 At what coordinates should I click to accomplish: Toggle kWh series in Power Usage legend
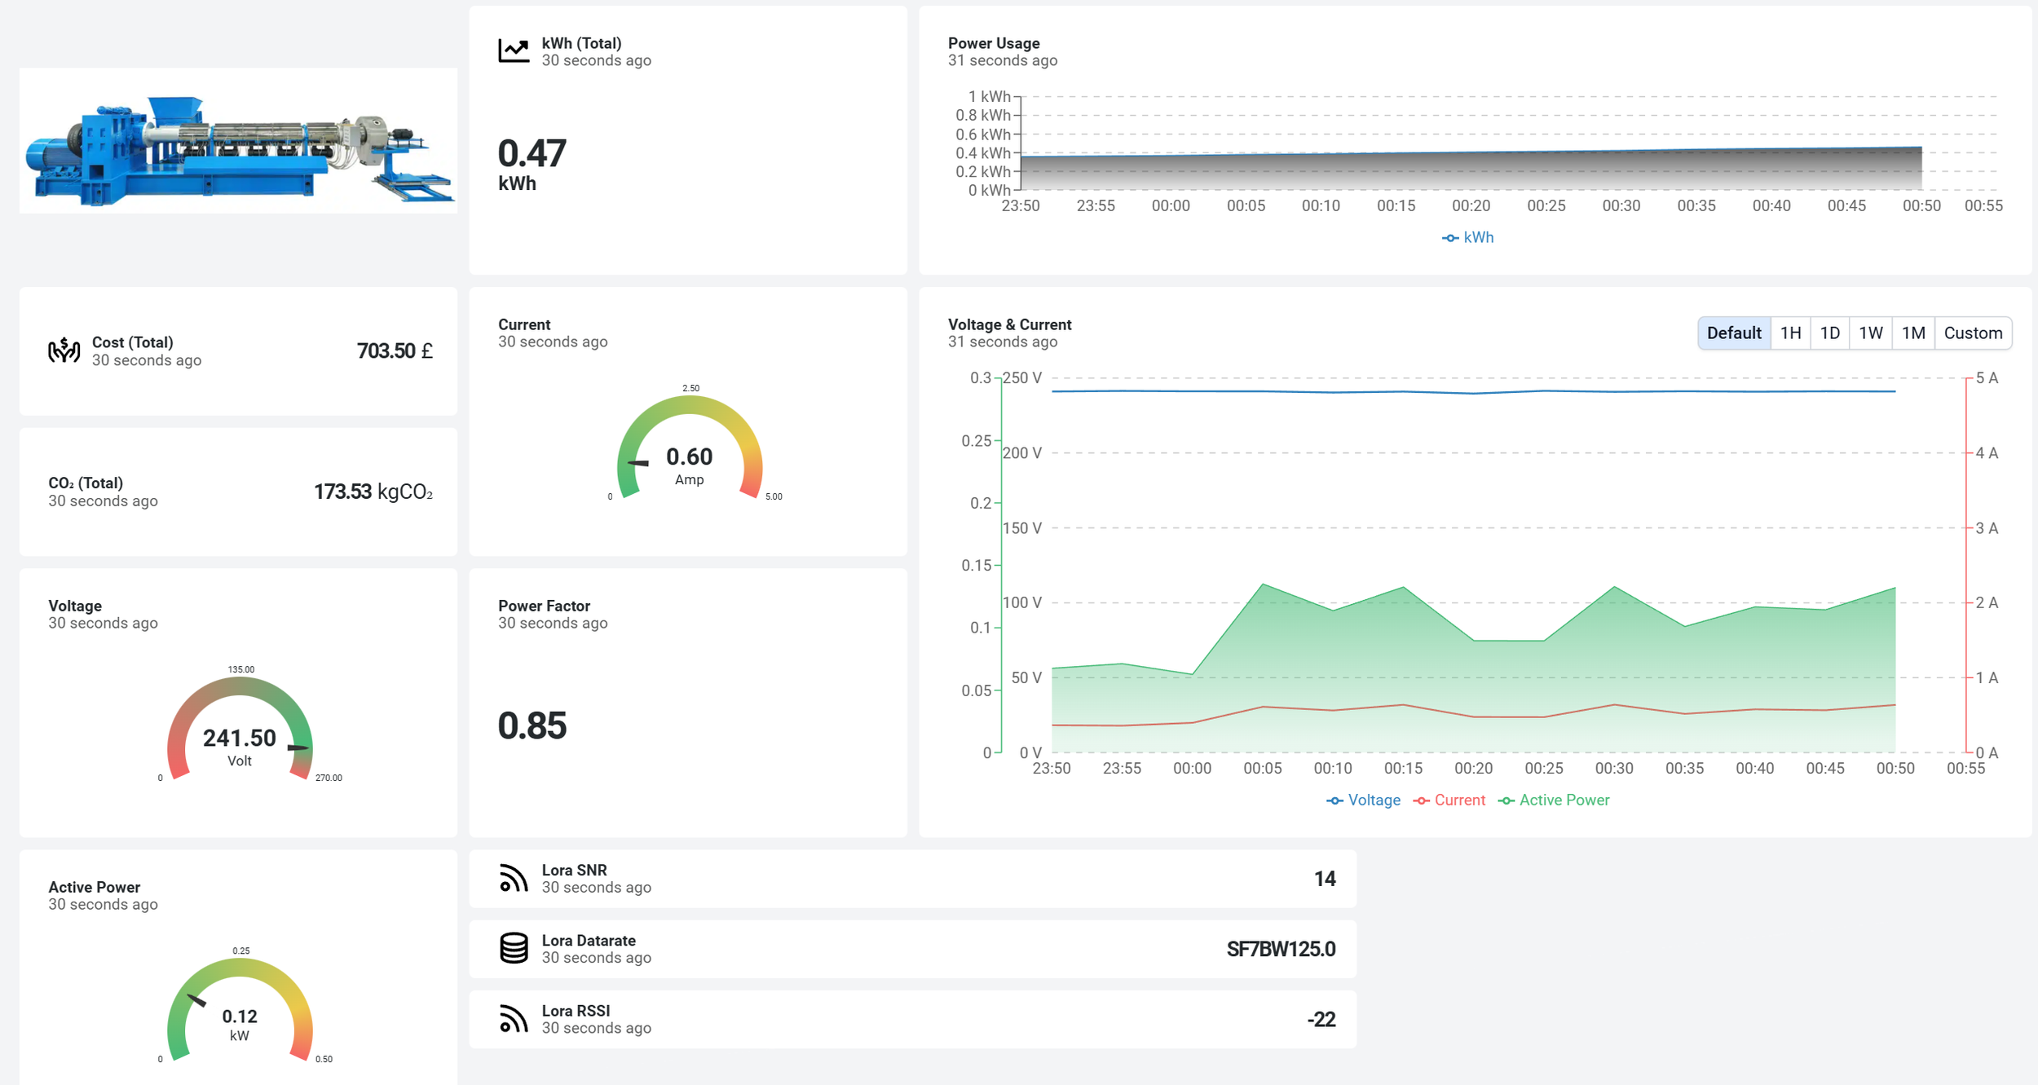pos(1468,237)
